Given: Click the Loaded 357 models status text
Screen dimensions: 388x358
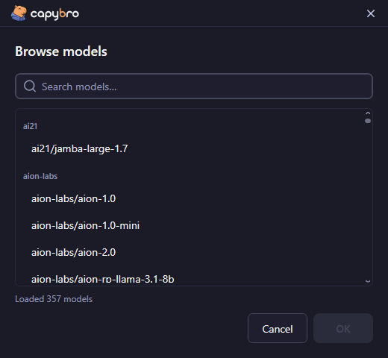Looking at the screenshot, I should 54,299.
